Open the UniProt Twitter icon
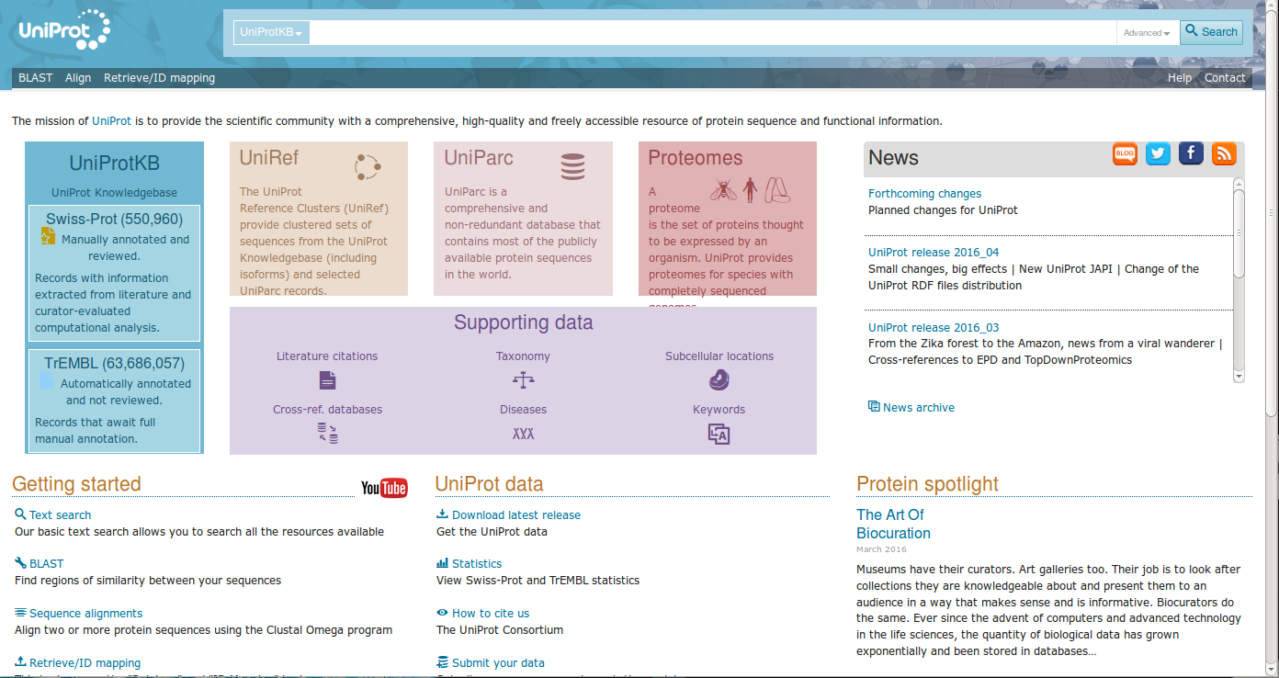This screenshot has width=1279, height=678. 1158,154
